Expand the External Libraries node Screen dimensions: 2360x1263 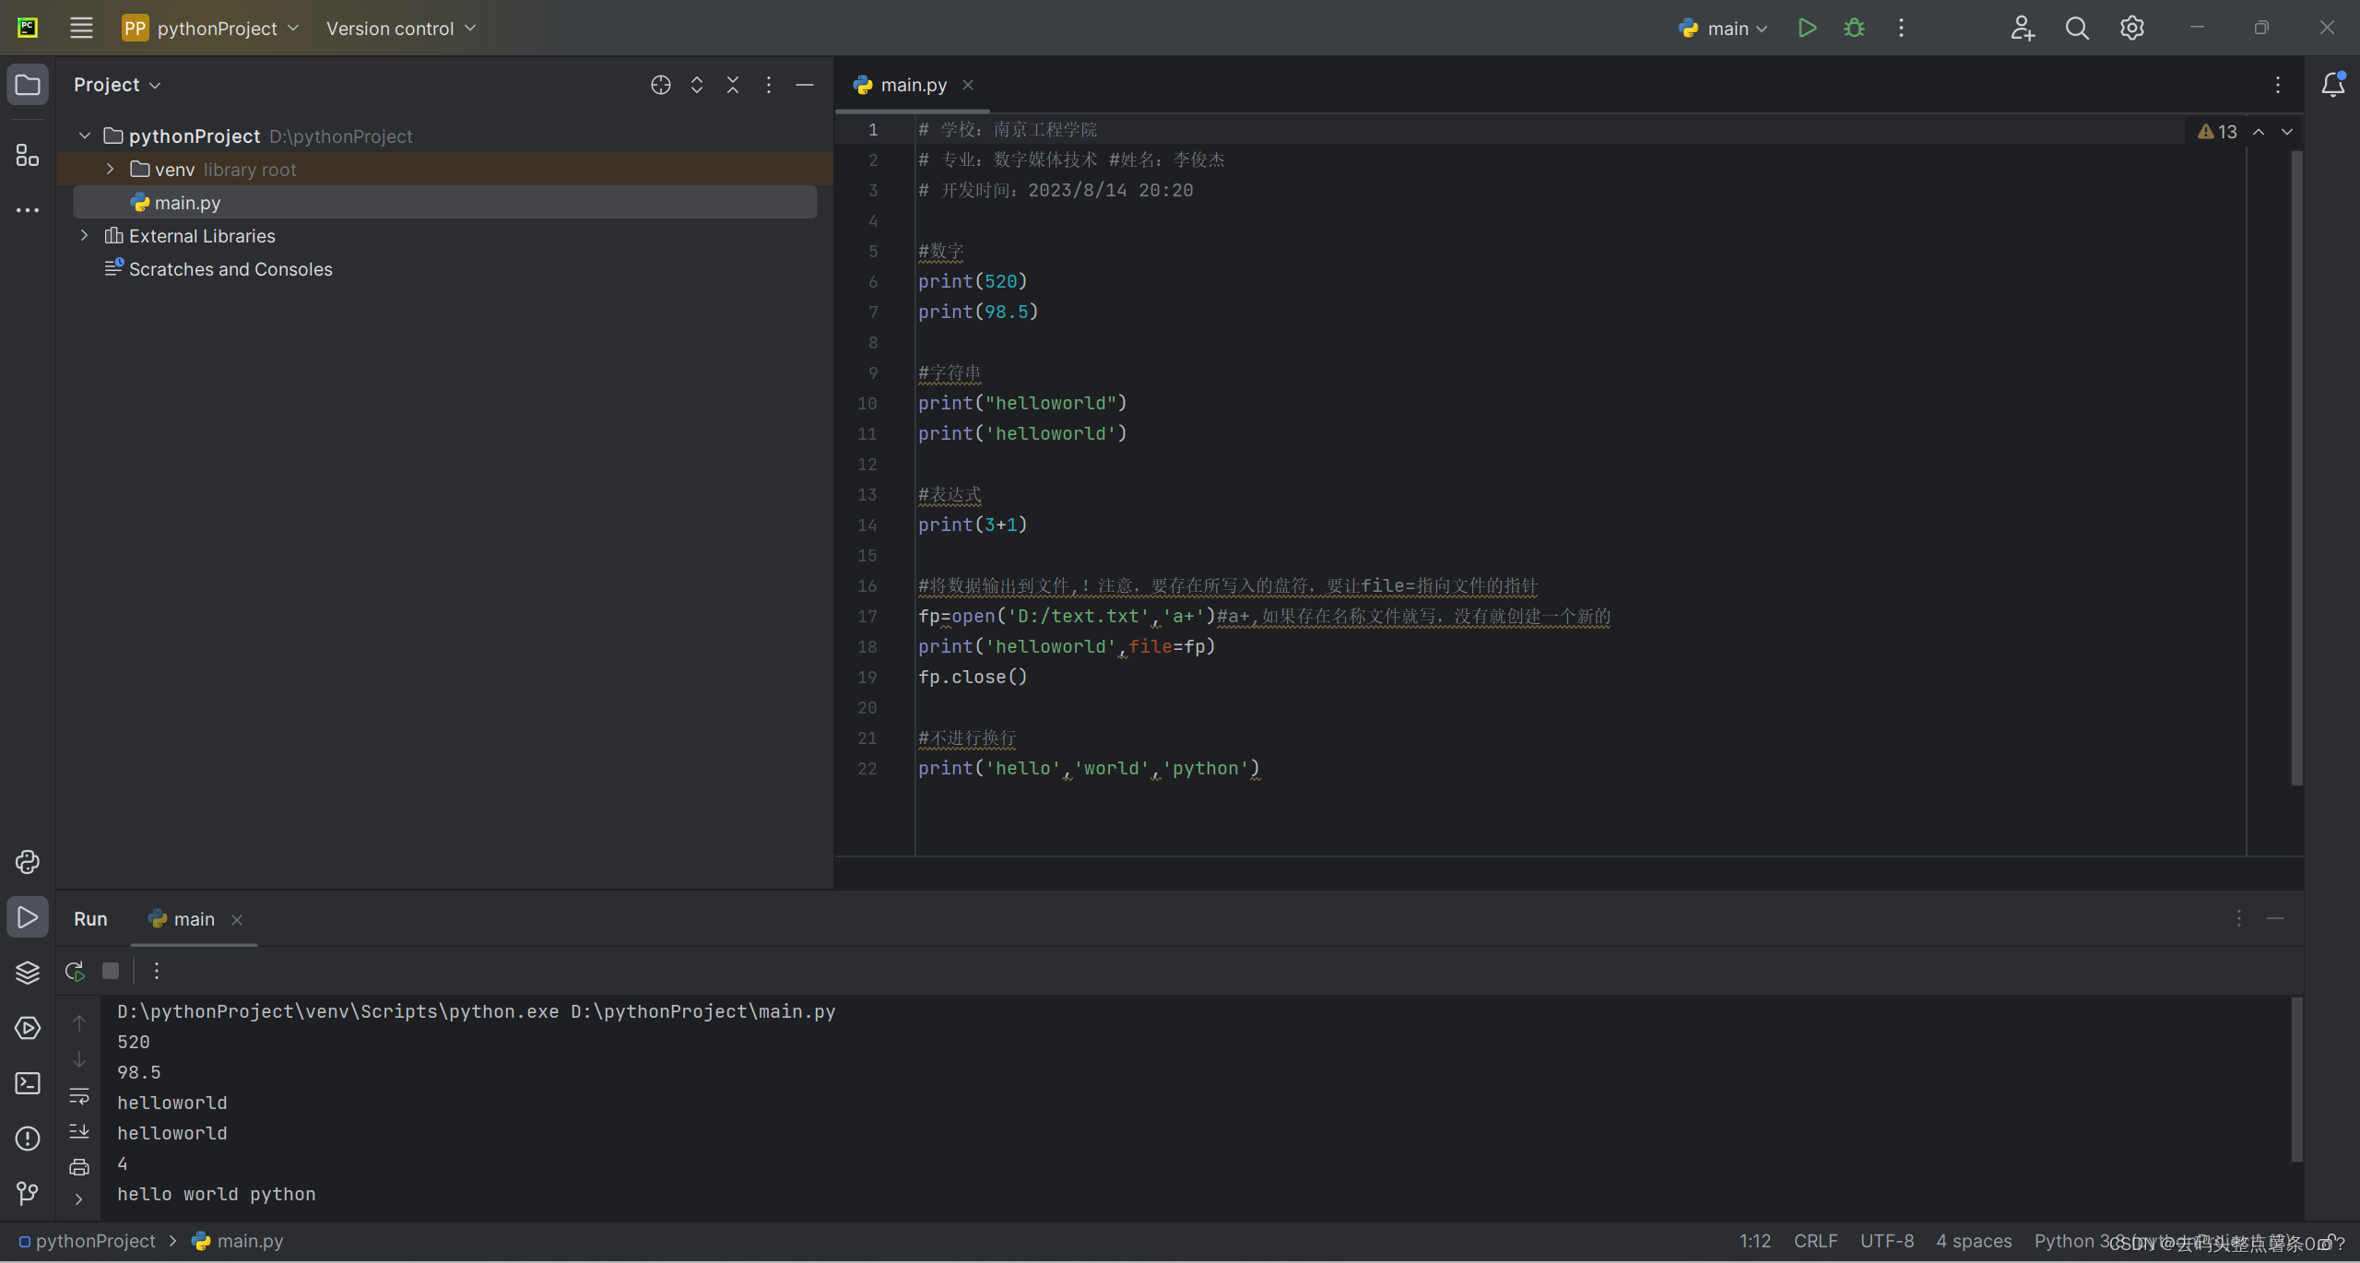click(x=85, y=235)
